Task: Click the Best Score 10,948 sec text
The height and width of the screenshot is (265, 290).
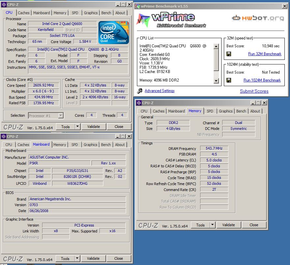Action: (271, 46)
